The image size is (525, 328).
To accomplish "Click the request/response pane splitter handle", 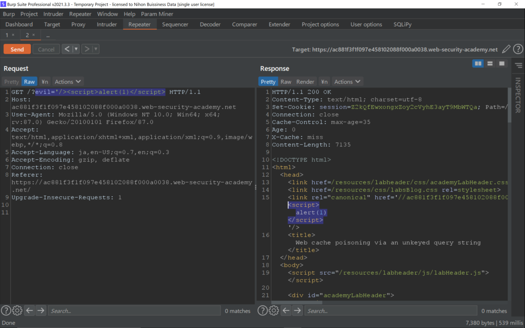I will coord(256,187).
